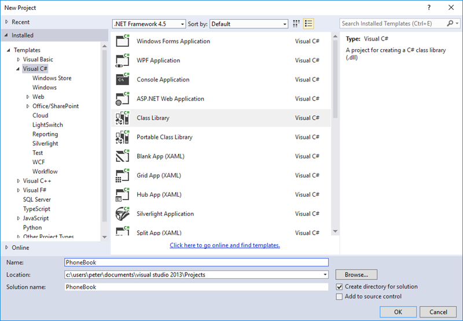Open the Sort by Default dropdown

click(x=249, y=24)
